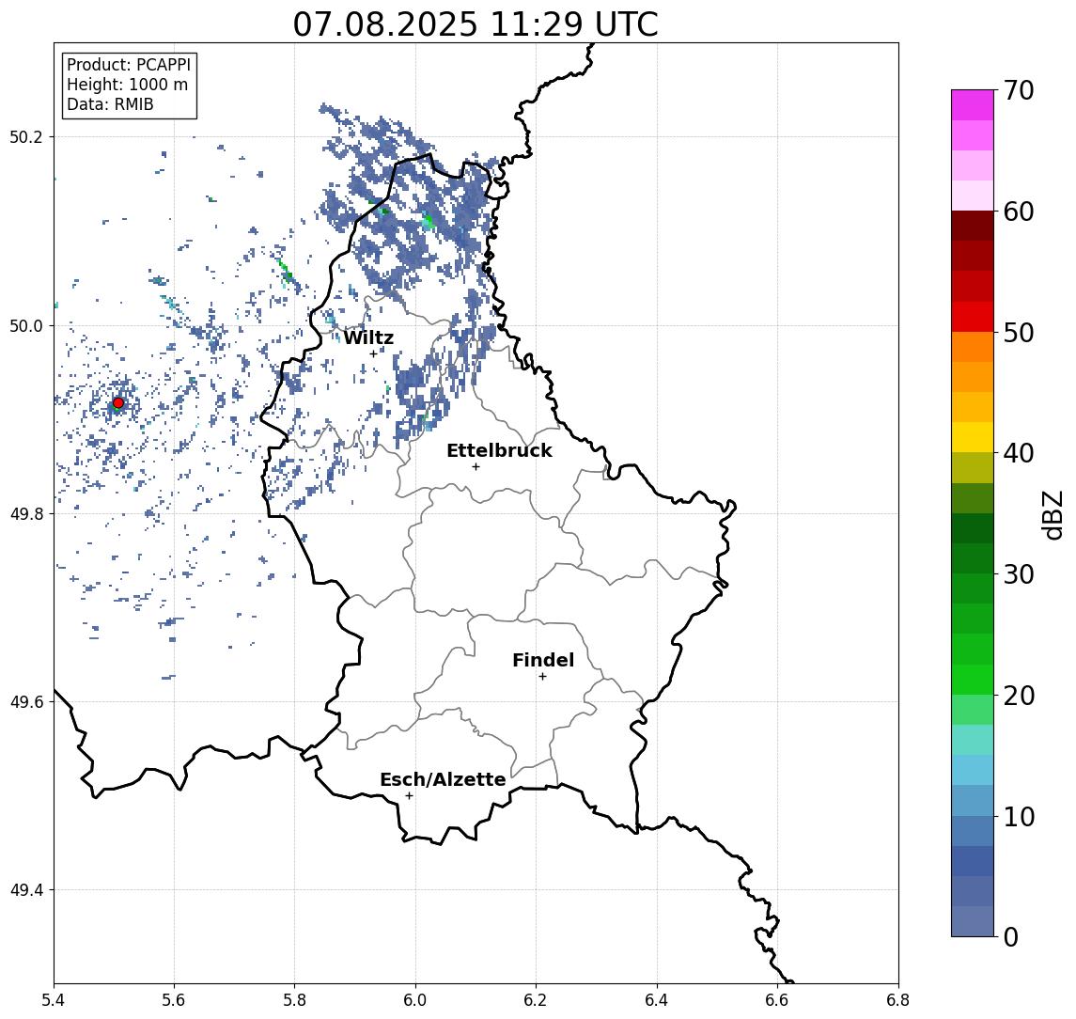Click the plus marker under Esch/Alzette
Image resolution: width=1076 pixels, height=1019 pixels.
pos(409,796)
